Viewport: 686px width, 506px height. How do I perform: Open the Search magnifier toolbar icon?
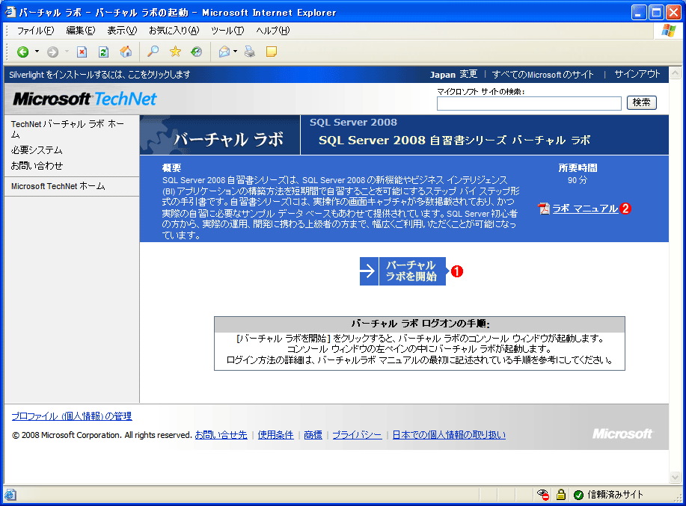tap(153, 52)
